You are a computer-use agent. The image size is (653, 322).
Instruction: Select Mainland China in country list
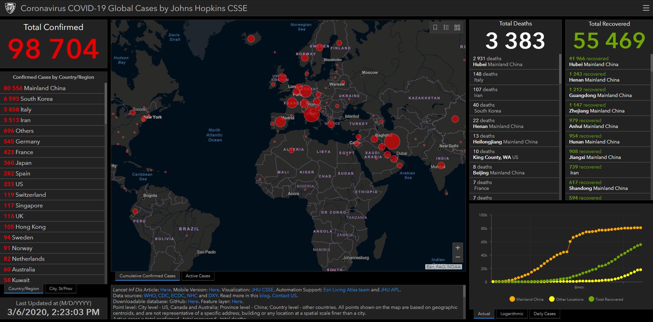point(52,88)
